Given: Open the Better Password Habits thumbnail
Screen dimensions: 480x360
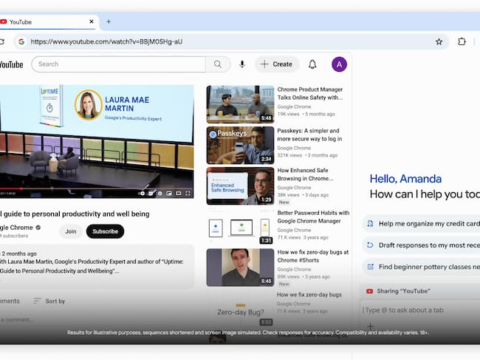Looking at the screenshot, I should pyautogui.click(x=240, y=227).
